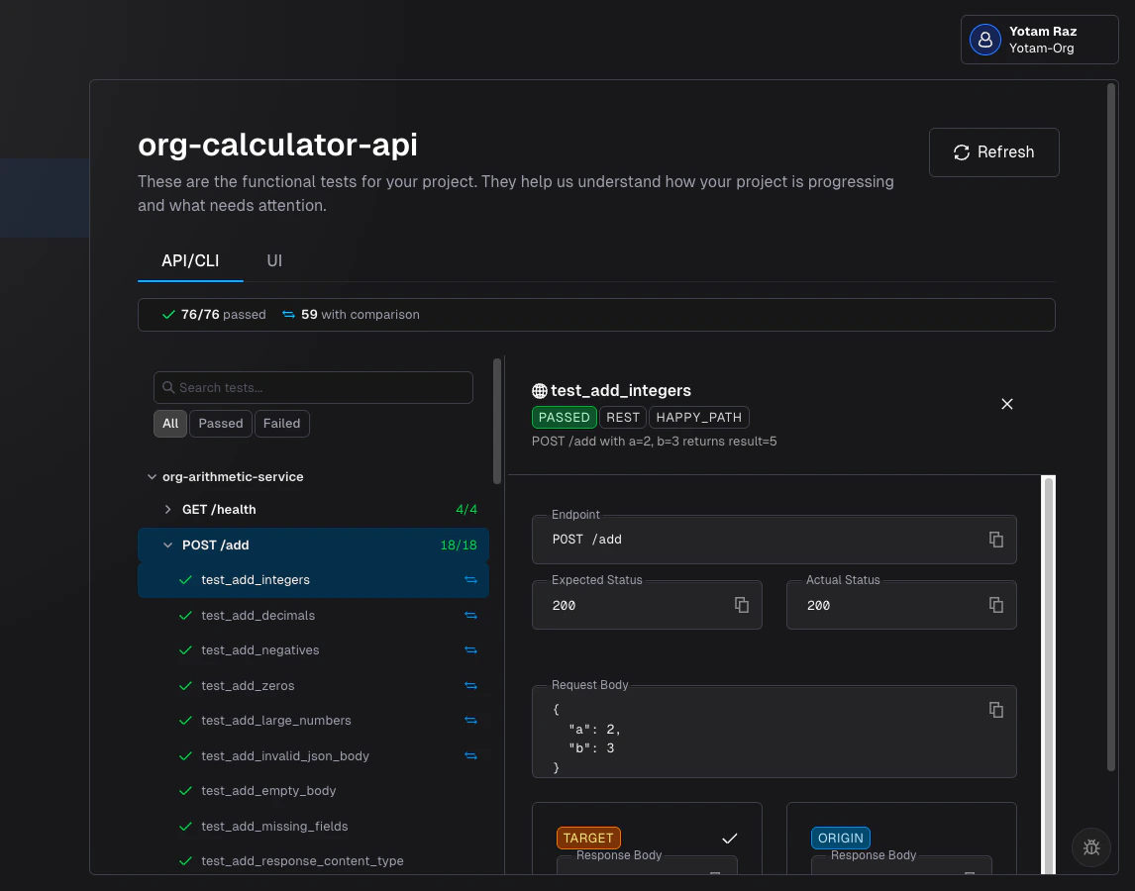The width and height of the screenshot is (1135, 891).
Task: Open the Yotam Raz account avatar
Action: click(x=984, y=40)
